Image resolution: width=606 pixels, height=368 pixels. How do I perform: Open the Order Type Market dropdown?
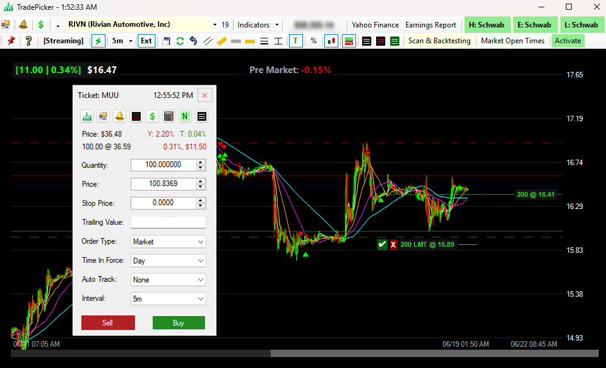tap(168, 242)
